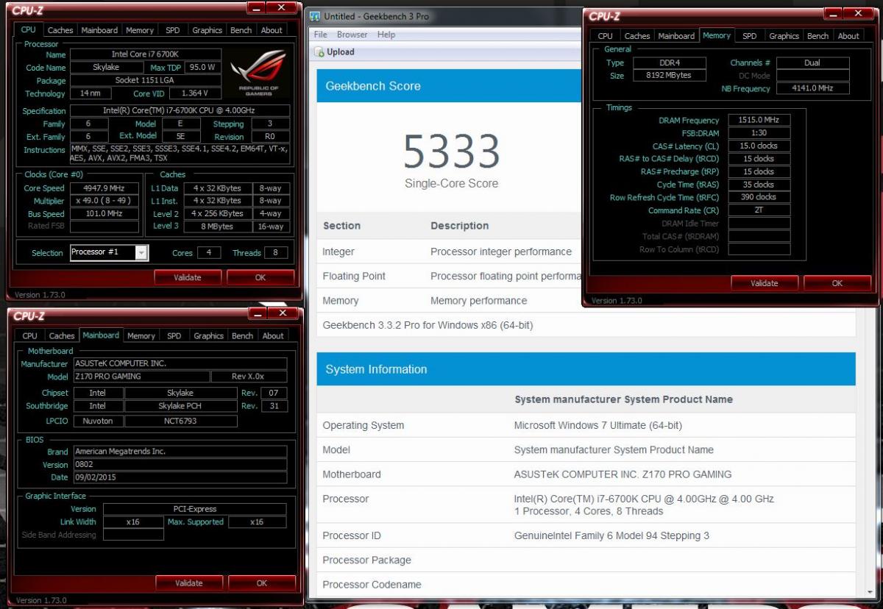
Task: Click the Core Speed value 4947.9 MHz
Action: click(x=104, y=188)
